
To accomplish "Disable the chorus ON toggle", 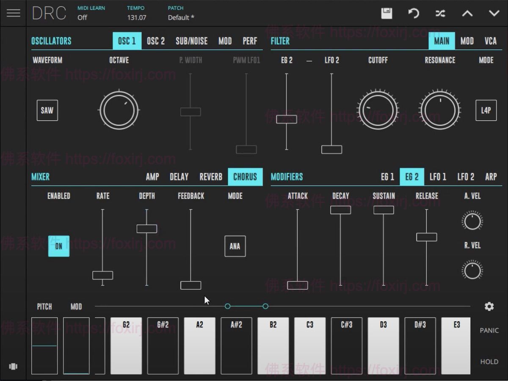I will tap(58, 246).
